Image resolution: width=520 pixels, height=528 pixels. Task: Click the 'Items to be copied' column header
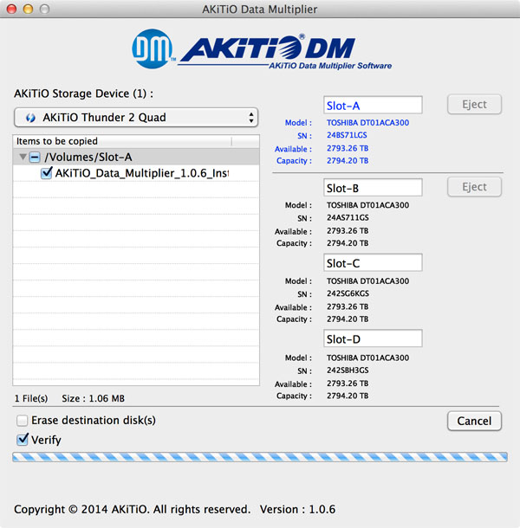point(121,141)
